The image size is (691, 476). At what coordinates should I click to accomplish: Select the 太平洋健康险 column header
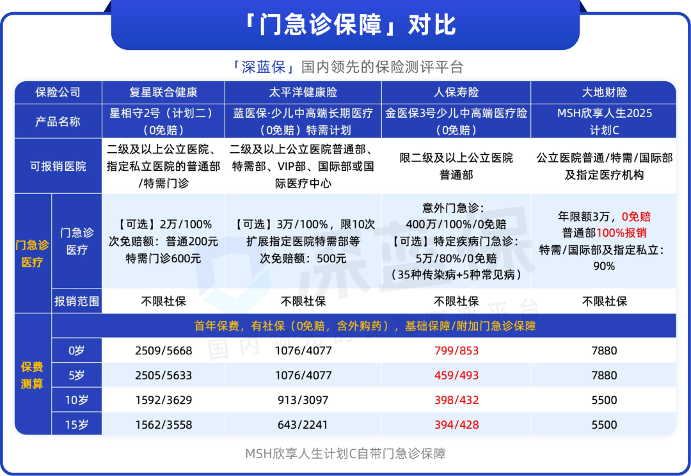pyautogui.click(x=303, y=92)
